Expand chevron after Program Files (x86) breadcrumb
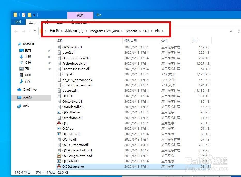This screenshot has height=177, width=241. point(122,31)
